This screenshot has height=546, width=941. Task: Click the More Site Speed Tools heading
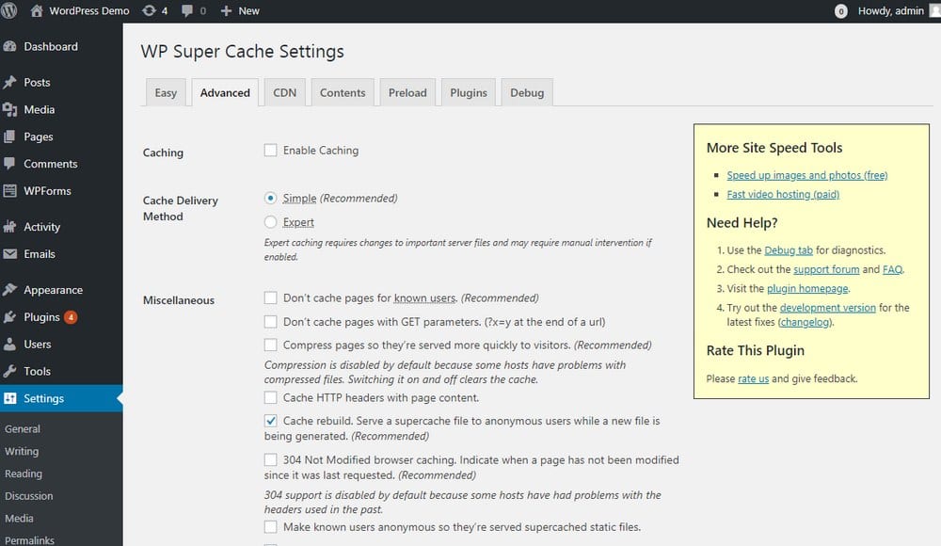774,148
